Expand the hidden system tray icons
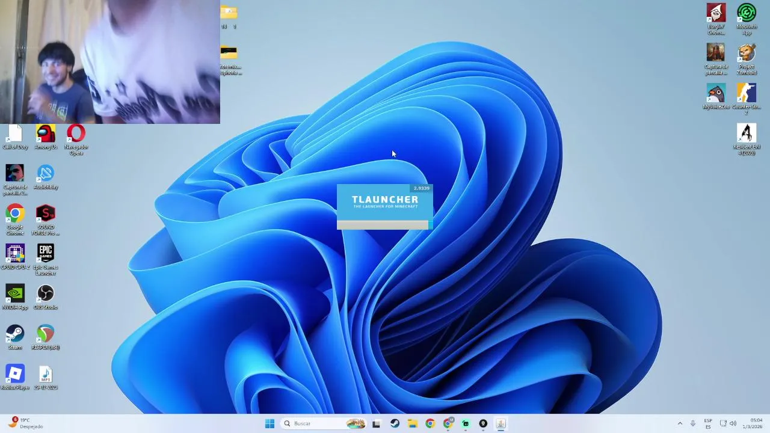The image size is (770, 433). tap(680, 423)
